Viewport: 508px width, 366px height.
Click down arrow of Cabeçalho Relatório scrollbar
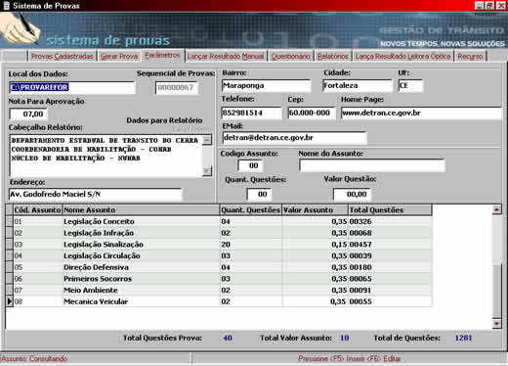207,170
